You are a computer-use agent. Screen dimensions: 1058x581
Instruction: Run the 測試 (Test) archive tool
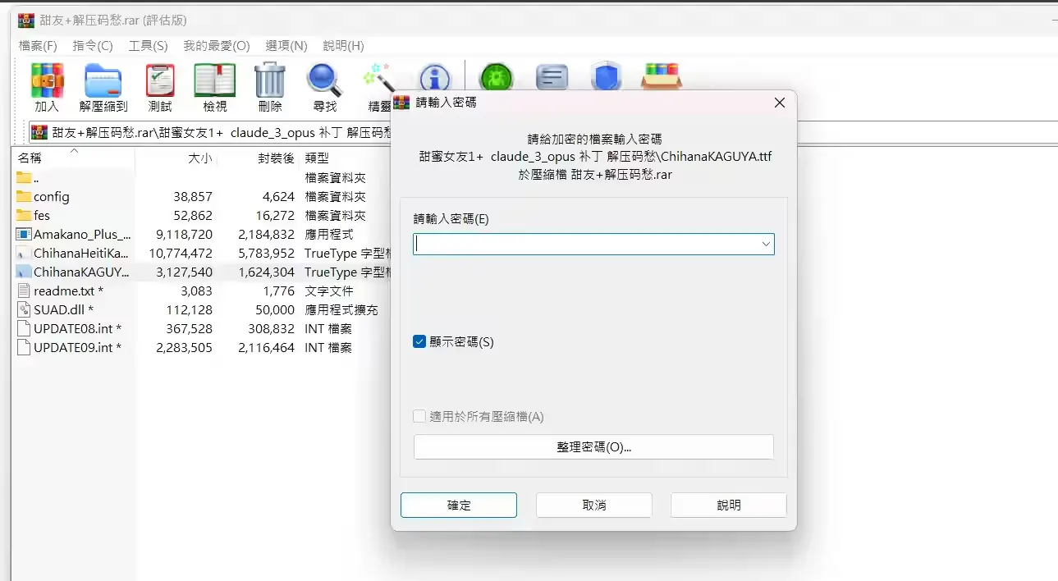tap(160, 80)
